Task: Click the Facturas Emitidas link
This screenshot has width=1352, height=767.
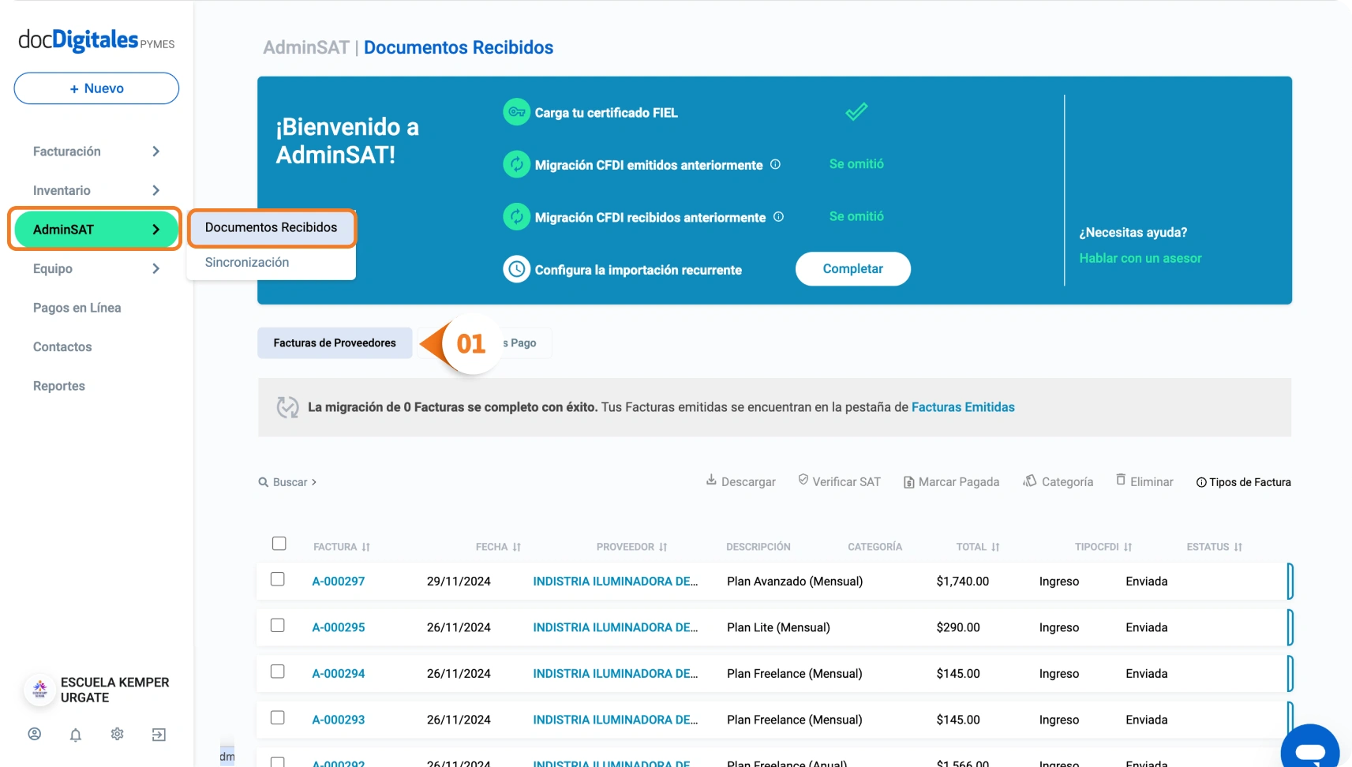Action: point(963,407)
